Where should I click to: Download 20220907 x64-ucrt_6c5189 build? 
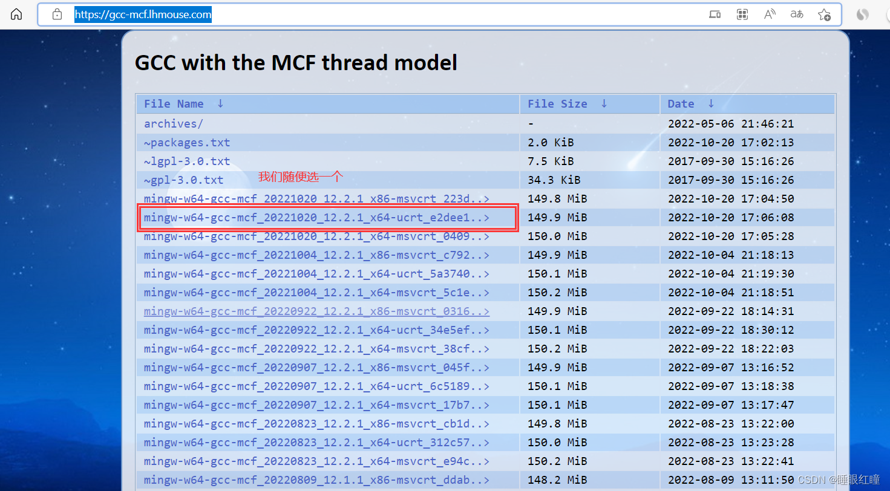tap(316, 386)
